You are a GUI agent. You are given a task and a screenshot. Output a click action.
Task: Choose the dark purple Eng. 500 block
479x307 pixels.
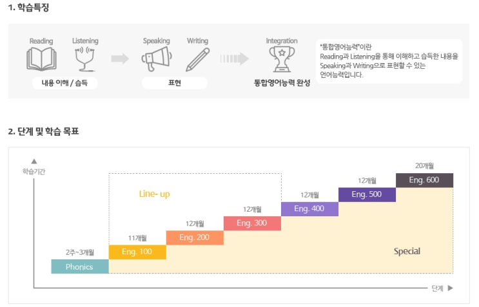pyautogui.click(x=367, y=194)
